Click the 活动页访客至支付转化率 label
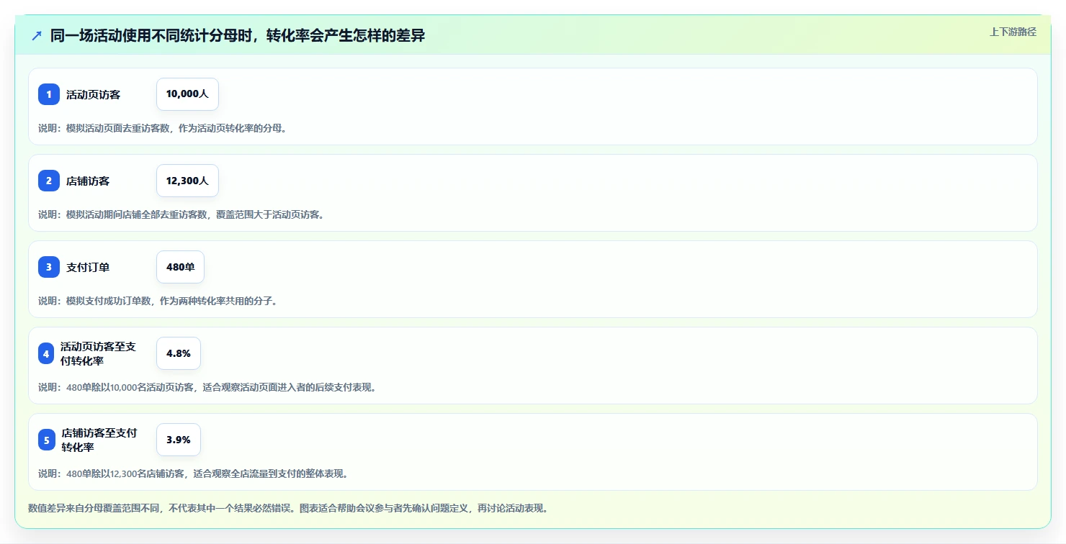Screen dimensions: 1066x544 click(x=98, y=353)
